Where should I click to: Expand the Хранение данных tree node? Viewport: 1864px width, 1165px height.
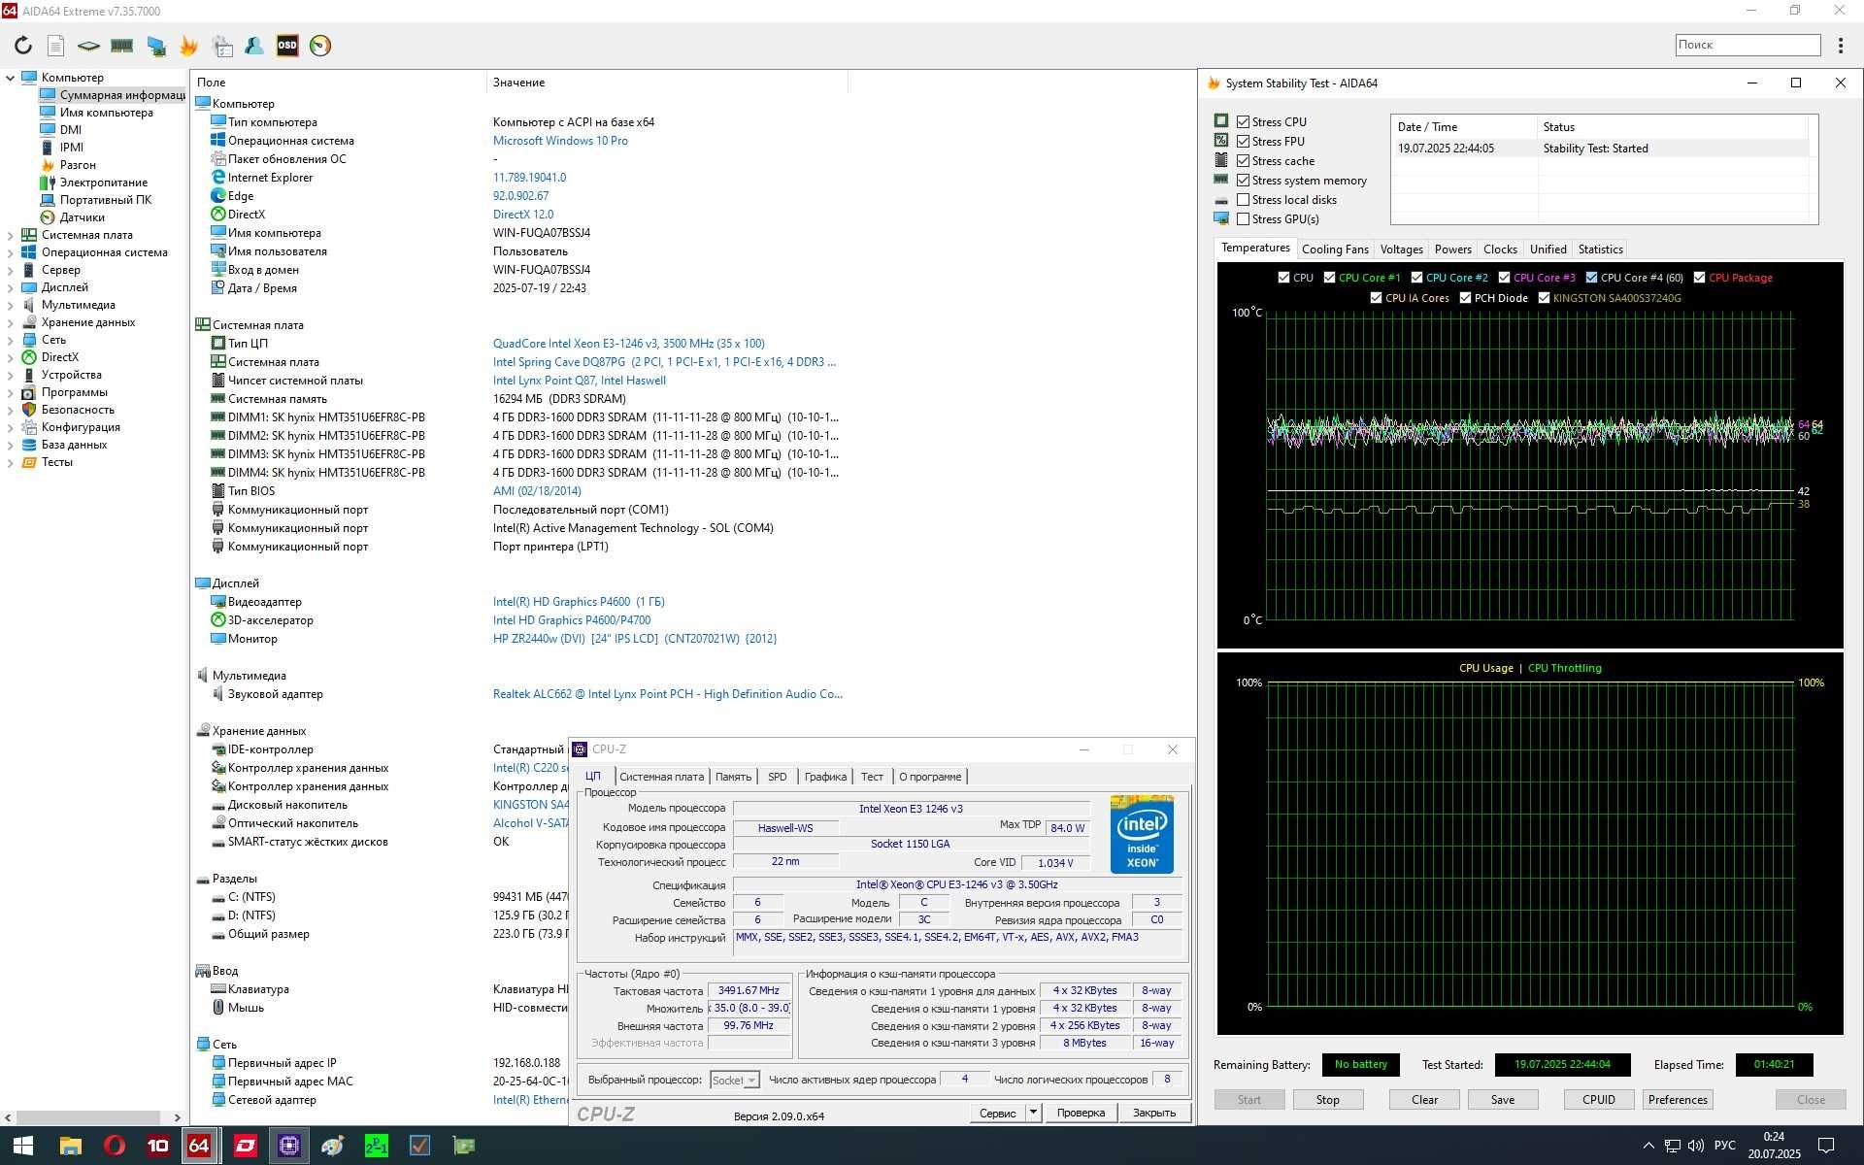pos(11,322)
